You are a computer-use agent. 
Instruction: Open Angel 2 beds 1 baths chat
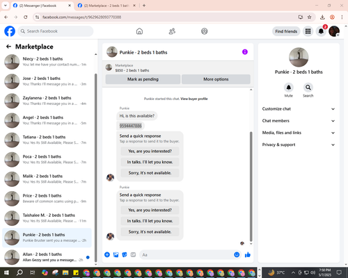(47, 120)
